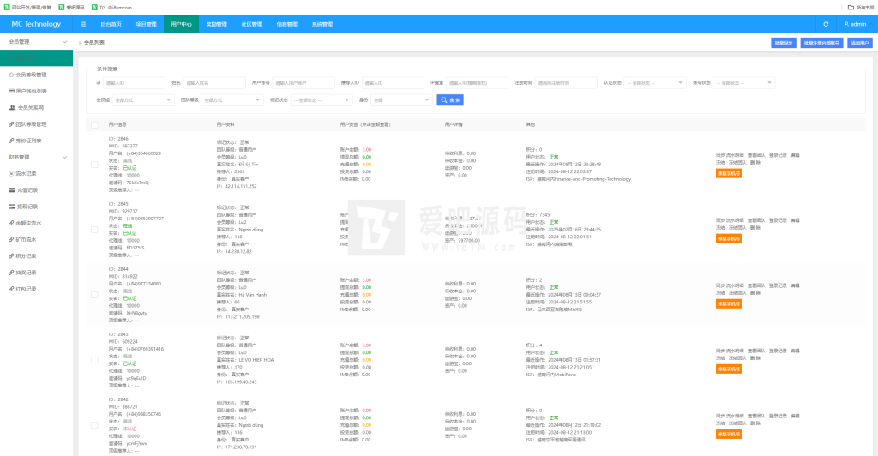
Task: Open 红包记录 sidebar item
Action: click(x=36, y=289)
